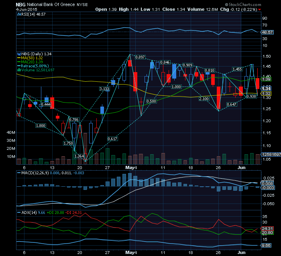The height and width of the screenshot is (256, 281).
Task: Click the MA(20) 1.39 legend text
Action: [x=32, y=62]
